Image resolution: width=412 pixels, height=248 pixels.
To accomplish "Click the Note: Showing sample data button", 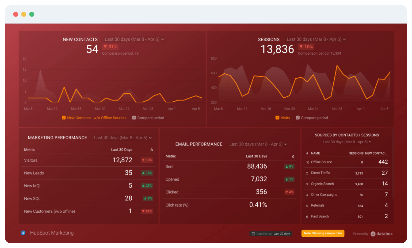I will point(322,233).
